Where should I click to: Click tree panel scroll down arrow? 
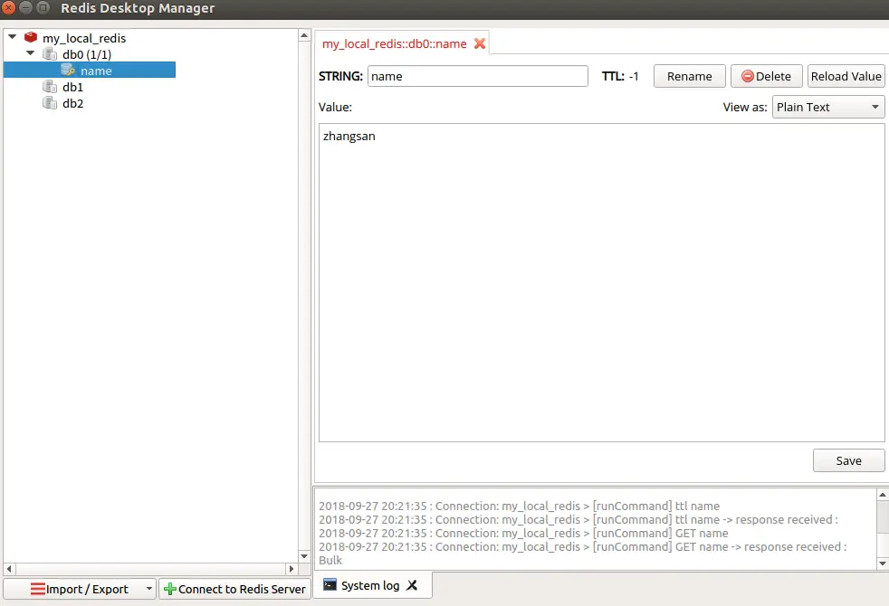coord(304,556)
